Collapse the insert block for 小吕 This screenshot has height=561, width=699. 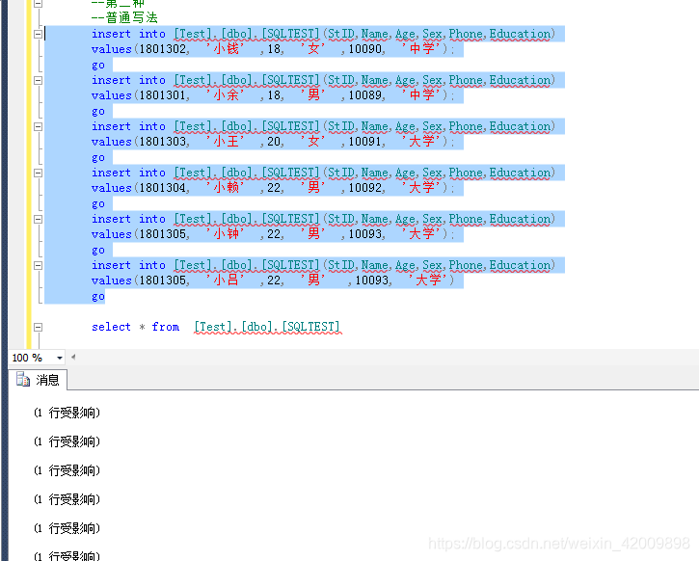pos(39,266)
